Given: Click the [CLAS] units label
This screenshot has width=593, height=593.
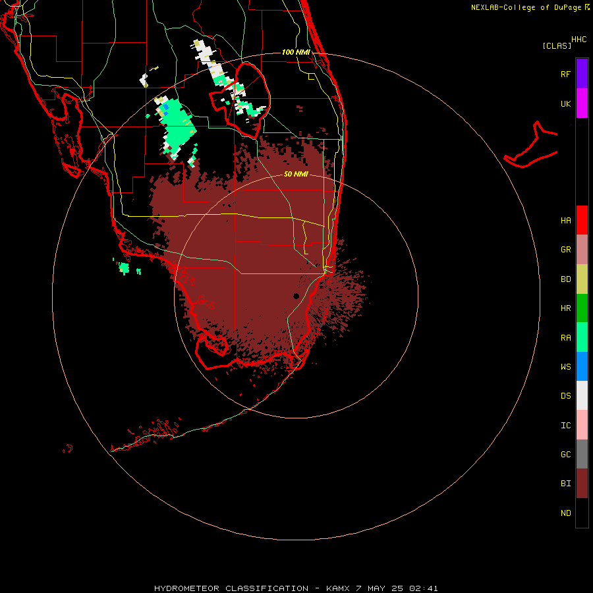Looking at the screenshot, I should coord(557,45).
